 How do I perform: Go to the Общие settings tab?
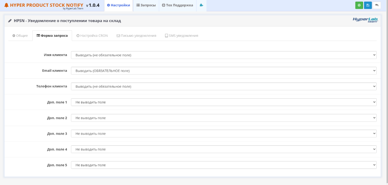point(20,36)
